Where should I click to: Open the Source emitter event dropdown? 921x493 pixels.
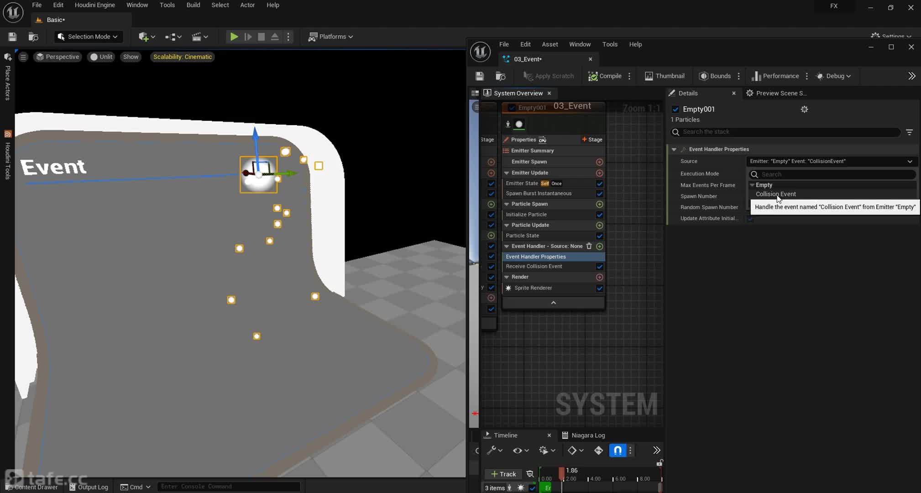[831, 161]
